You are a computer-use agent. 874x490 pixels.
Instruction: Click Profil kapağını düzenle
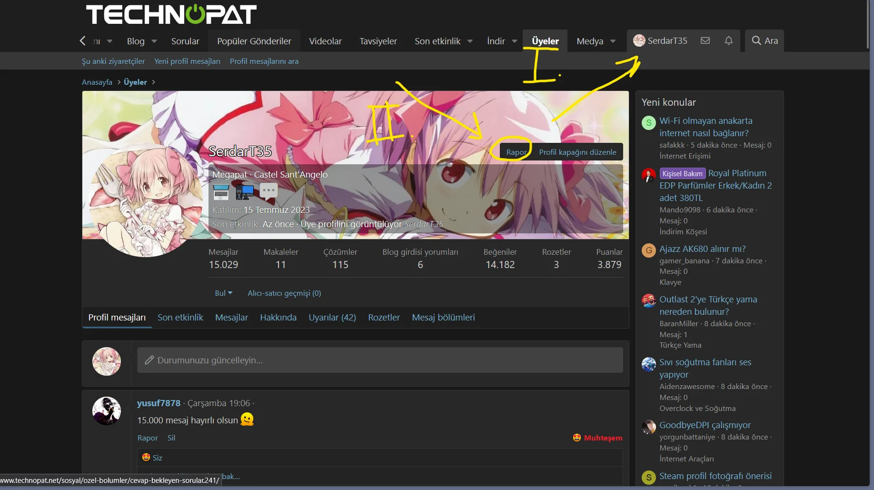coord(577,152)
